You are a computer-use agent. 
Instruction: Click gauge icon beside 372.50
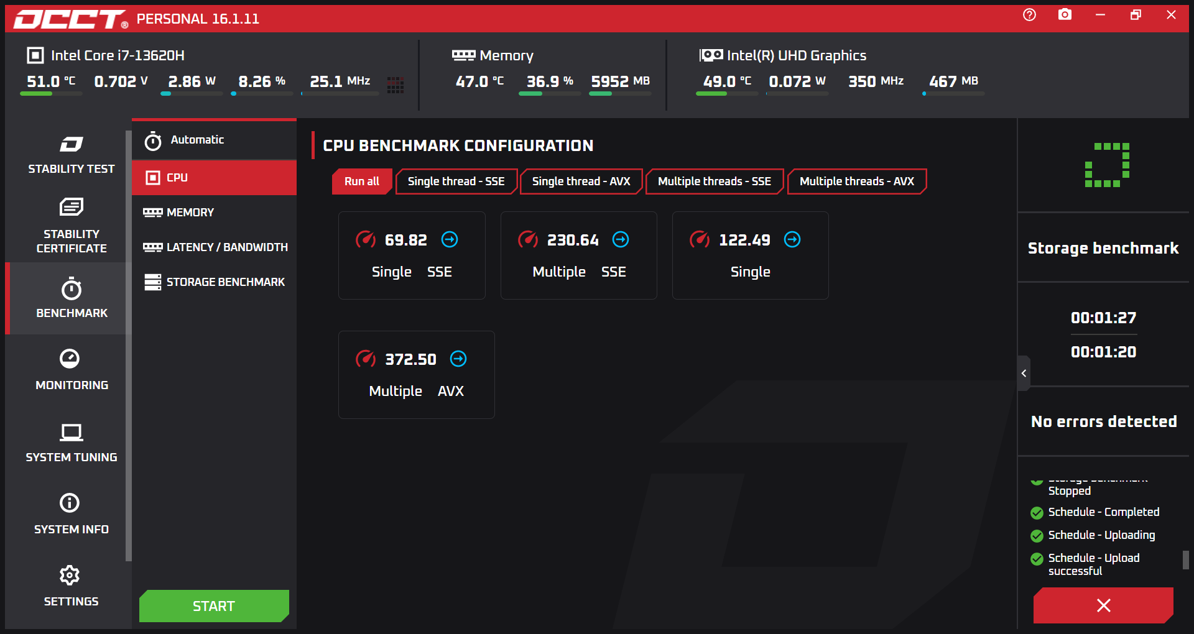pyautogui.click(x=365, y=359)
